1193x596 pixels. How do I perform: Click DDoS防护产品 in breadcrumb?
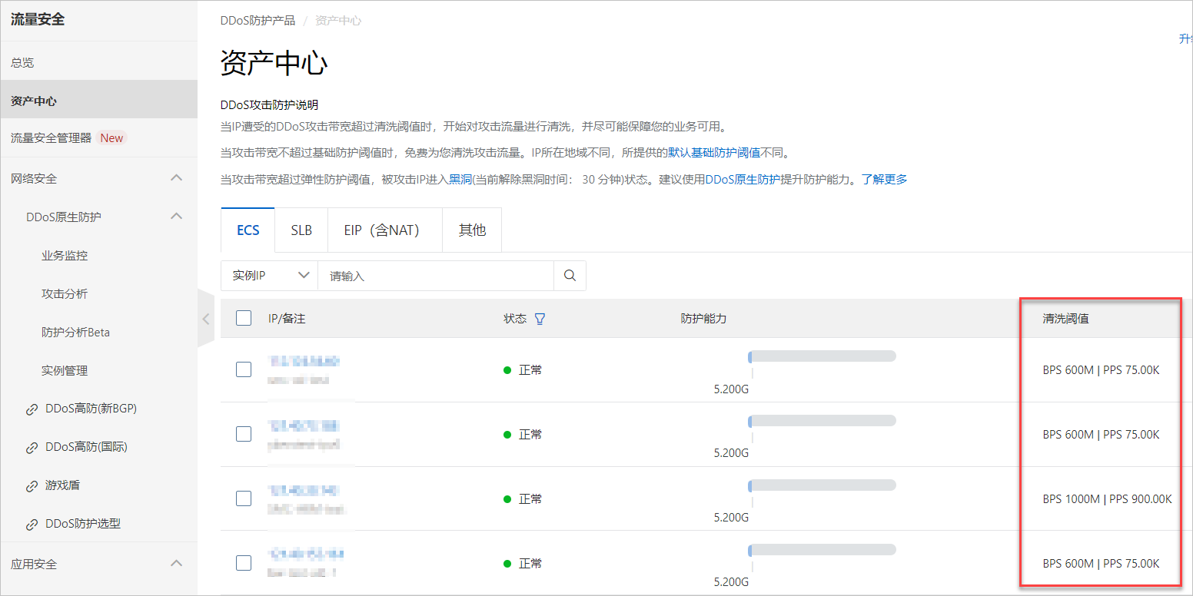point(258,21)
